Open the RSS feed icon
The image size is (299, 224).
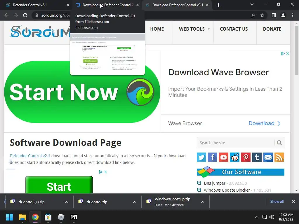[x=279, y=157]
